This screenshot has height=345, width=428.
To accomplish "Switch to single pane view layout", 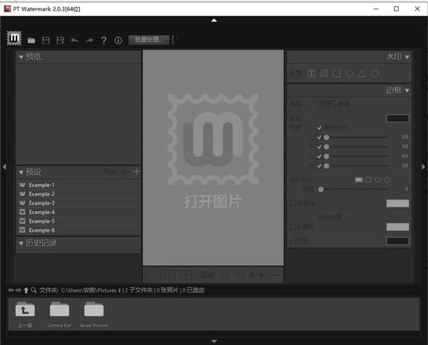I will (x=153, y=275).
